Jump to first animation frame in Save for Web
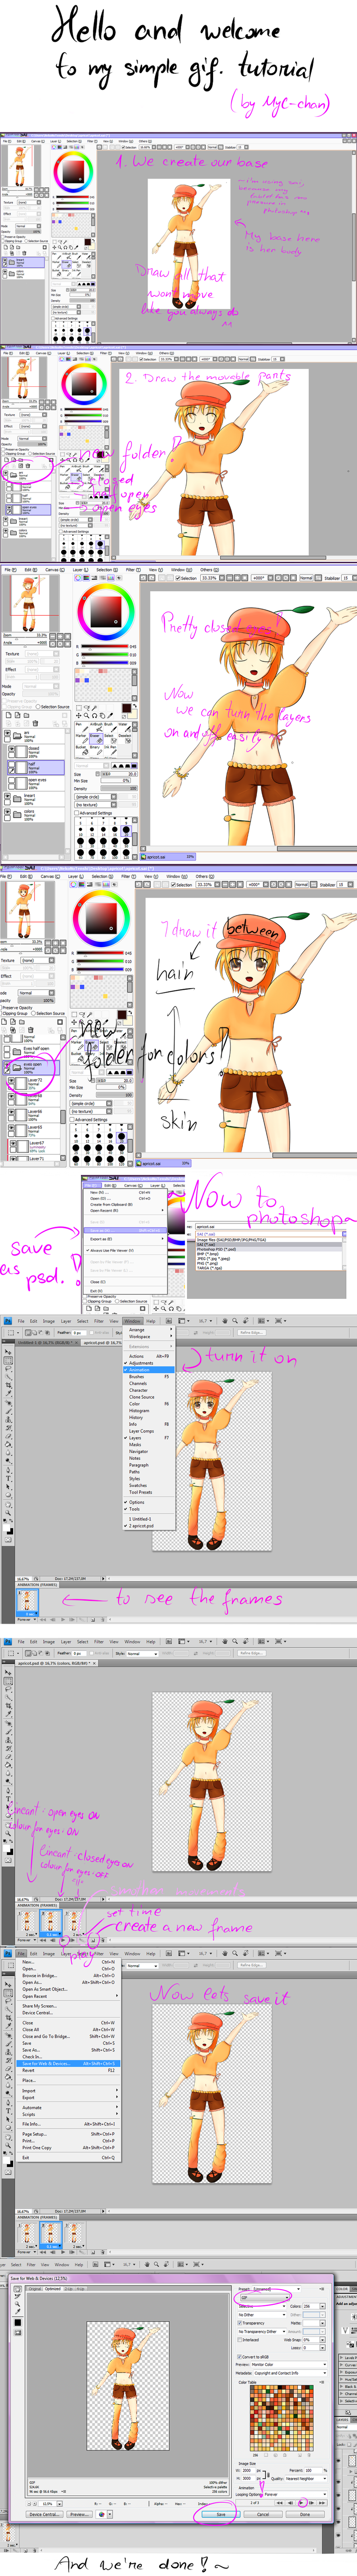 (280, 2503)
